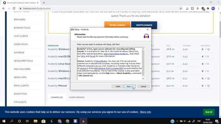Open Database category in sidebar
Image resolution: width=221 pixels, height=124 pixels.
pyautogui.click(x=19, y=53)
